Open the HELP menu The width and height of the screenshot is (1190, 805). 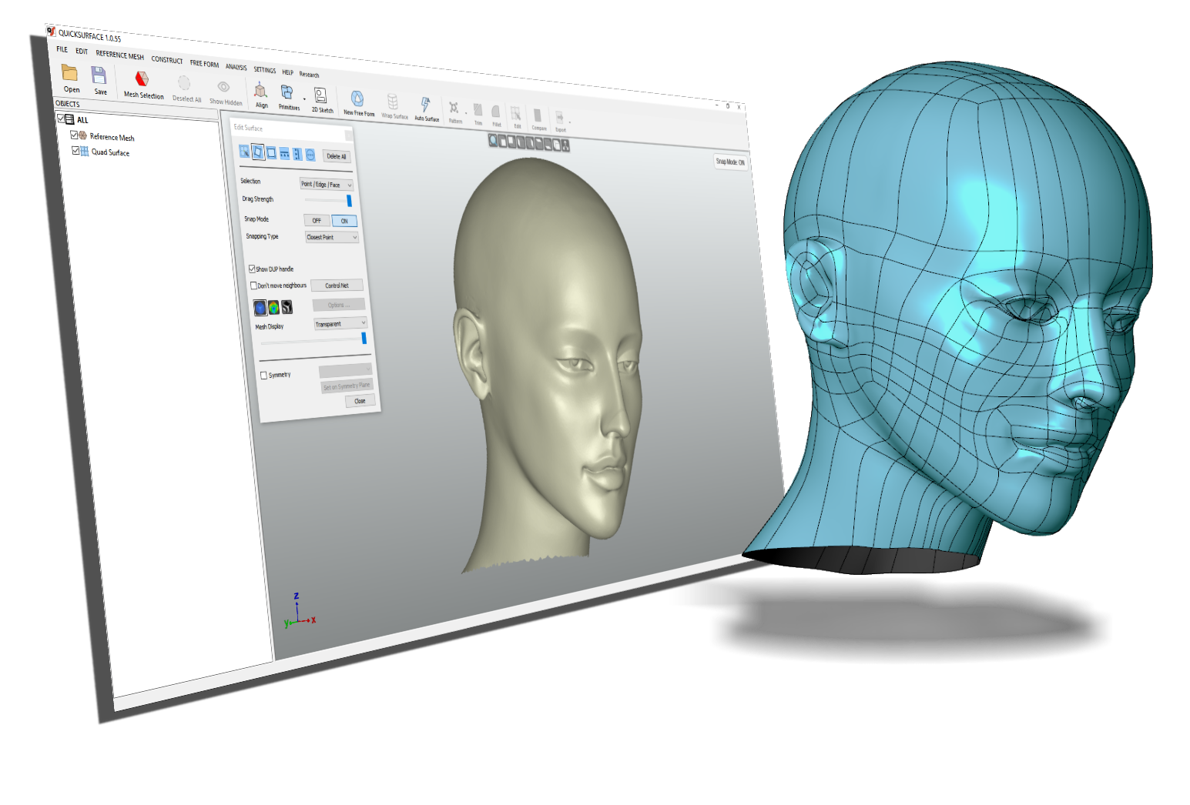point(288,72)
